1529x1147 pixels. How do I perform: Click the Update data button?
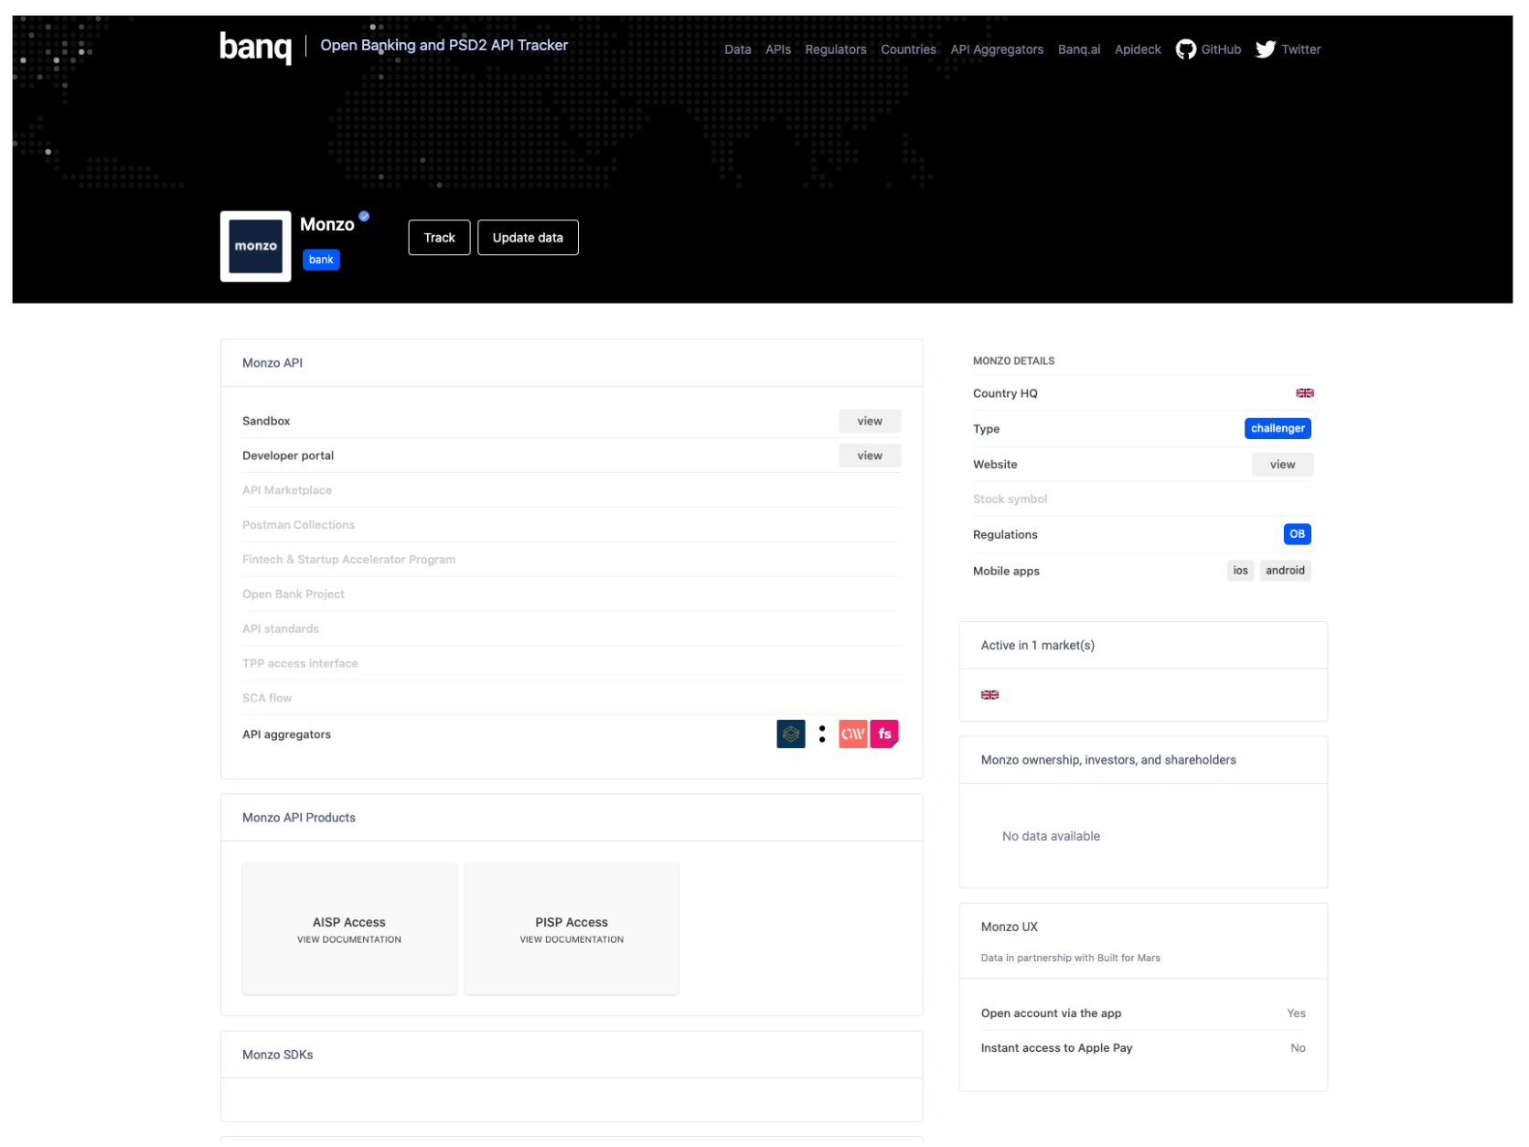click(528, 238)
